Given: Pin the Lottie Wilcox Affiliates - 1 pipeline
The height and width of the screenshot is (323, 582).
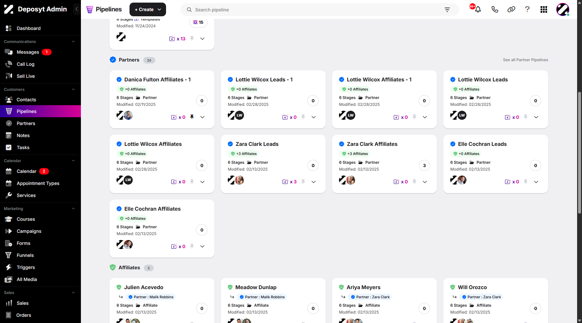Looking at the screenshot, I should (x=414, y=117).
